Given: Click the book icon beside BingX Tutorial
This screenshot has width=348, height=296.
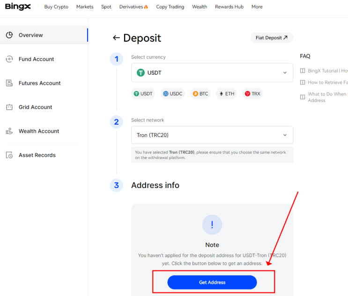Looking at the screenshot, I should click(x=303, y=71).
